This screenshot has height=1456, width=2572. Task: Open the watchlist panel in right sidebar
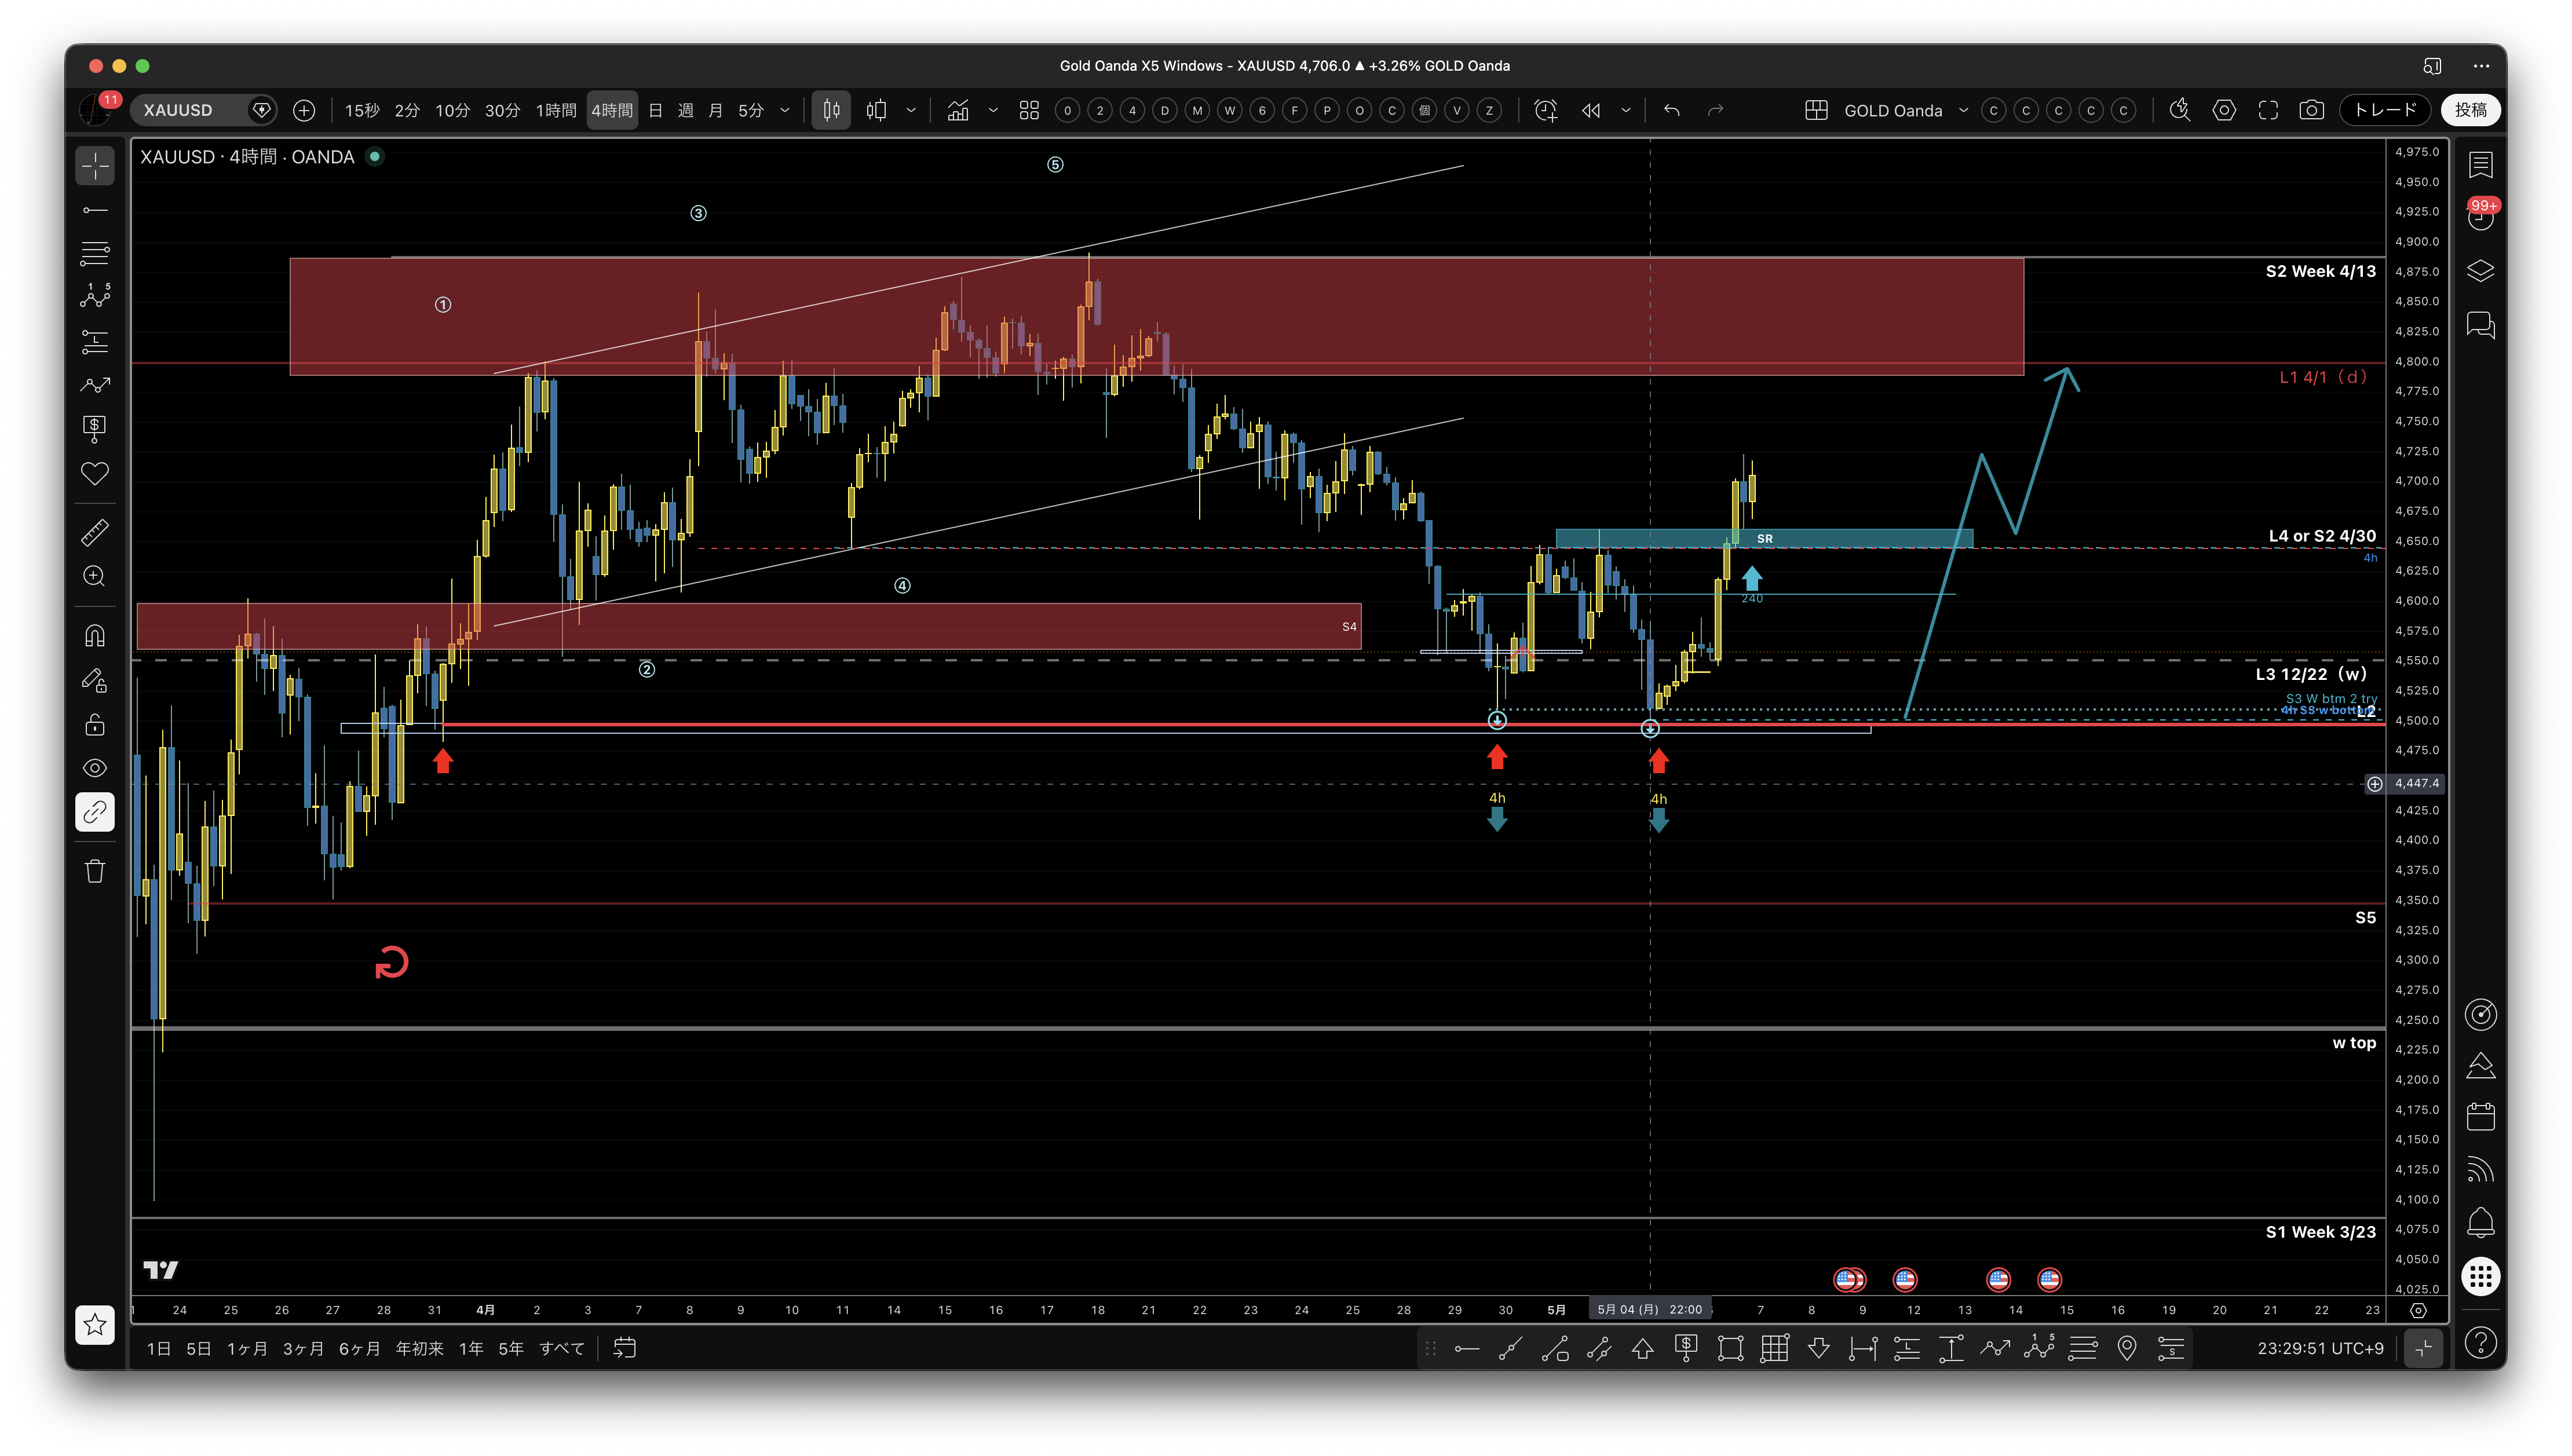(2481, 164)
